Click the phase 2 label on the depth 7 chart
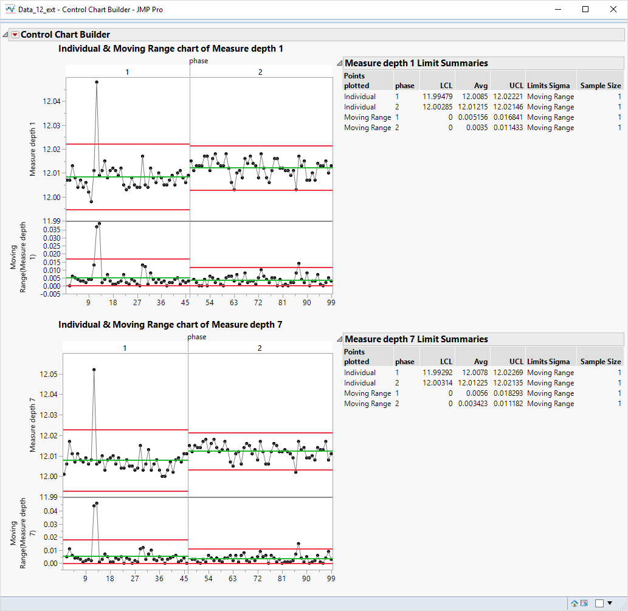This screenshot has height=611, width=628. 260,348
